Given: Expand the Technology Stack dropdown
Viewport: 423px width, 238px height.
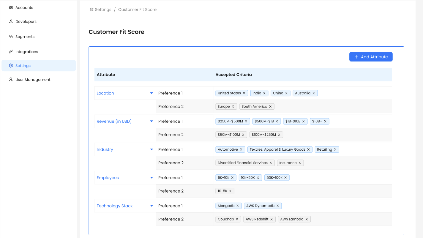Looking at the screenshot, I should click(x=151, y=206).
